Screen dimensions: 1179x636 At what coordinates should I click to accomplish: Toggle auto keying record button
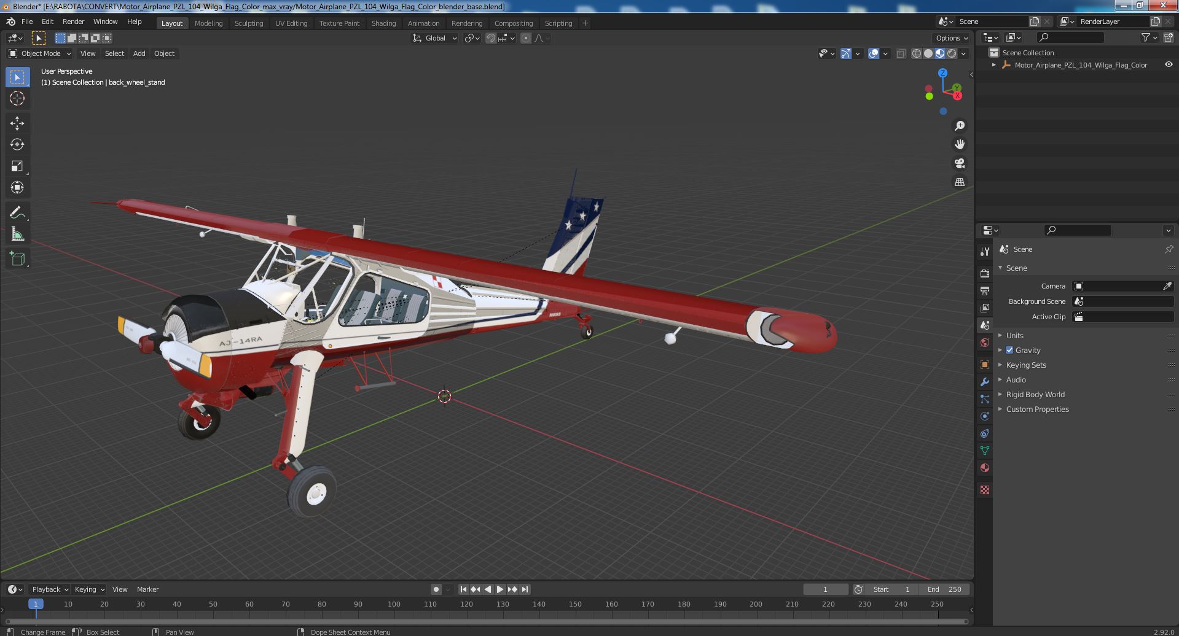pos(436,589)
